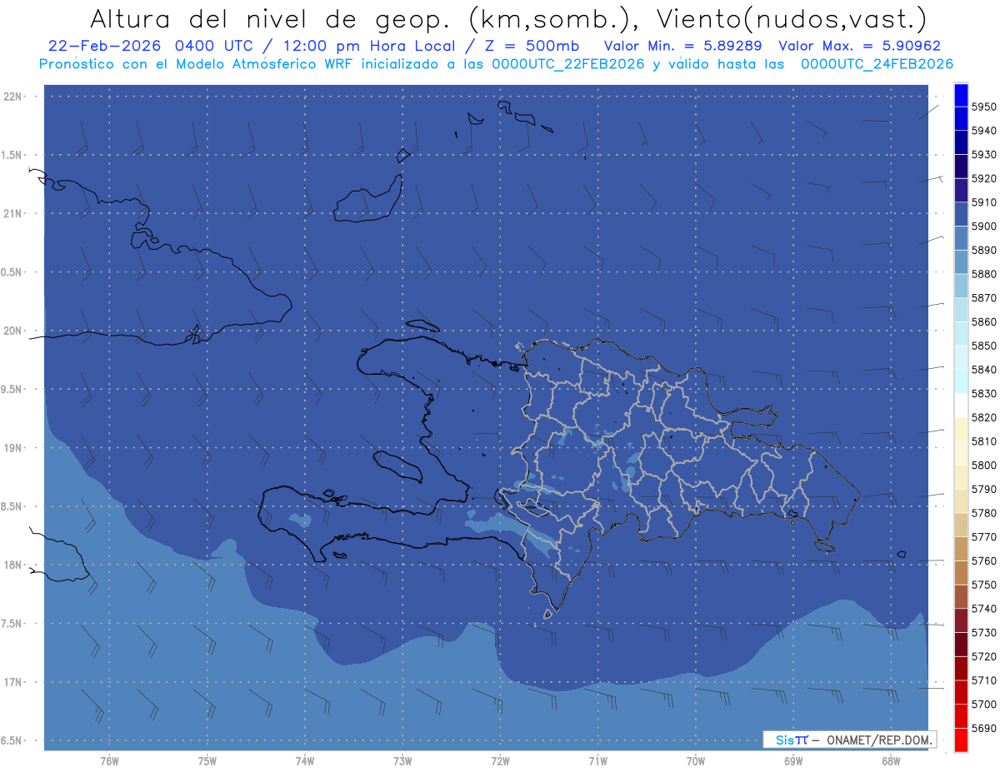The height and width of the screenshot is (772, 1000).
Task: Pick the bright red swatch below 5690
Action: (x=961, y=740)
